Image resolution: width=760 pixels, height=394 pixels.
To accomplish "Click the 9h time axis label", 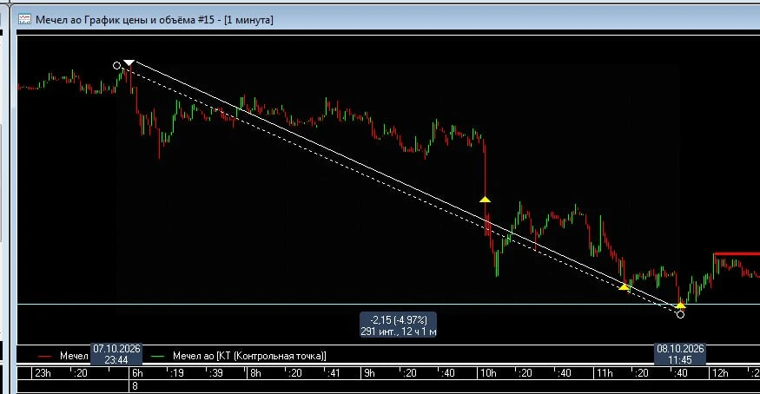I will tap(369, 373).
